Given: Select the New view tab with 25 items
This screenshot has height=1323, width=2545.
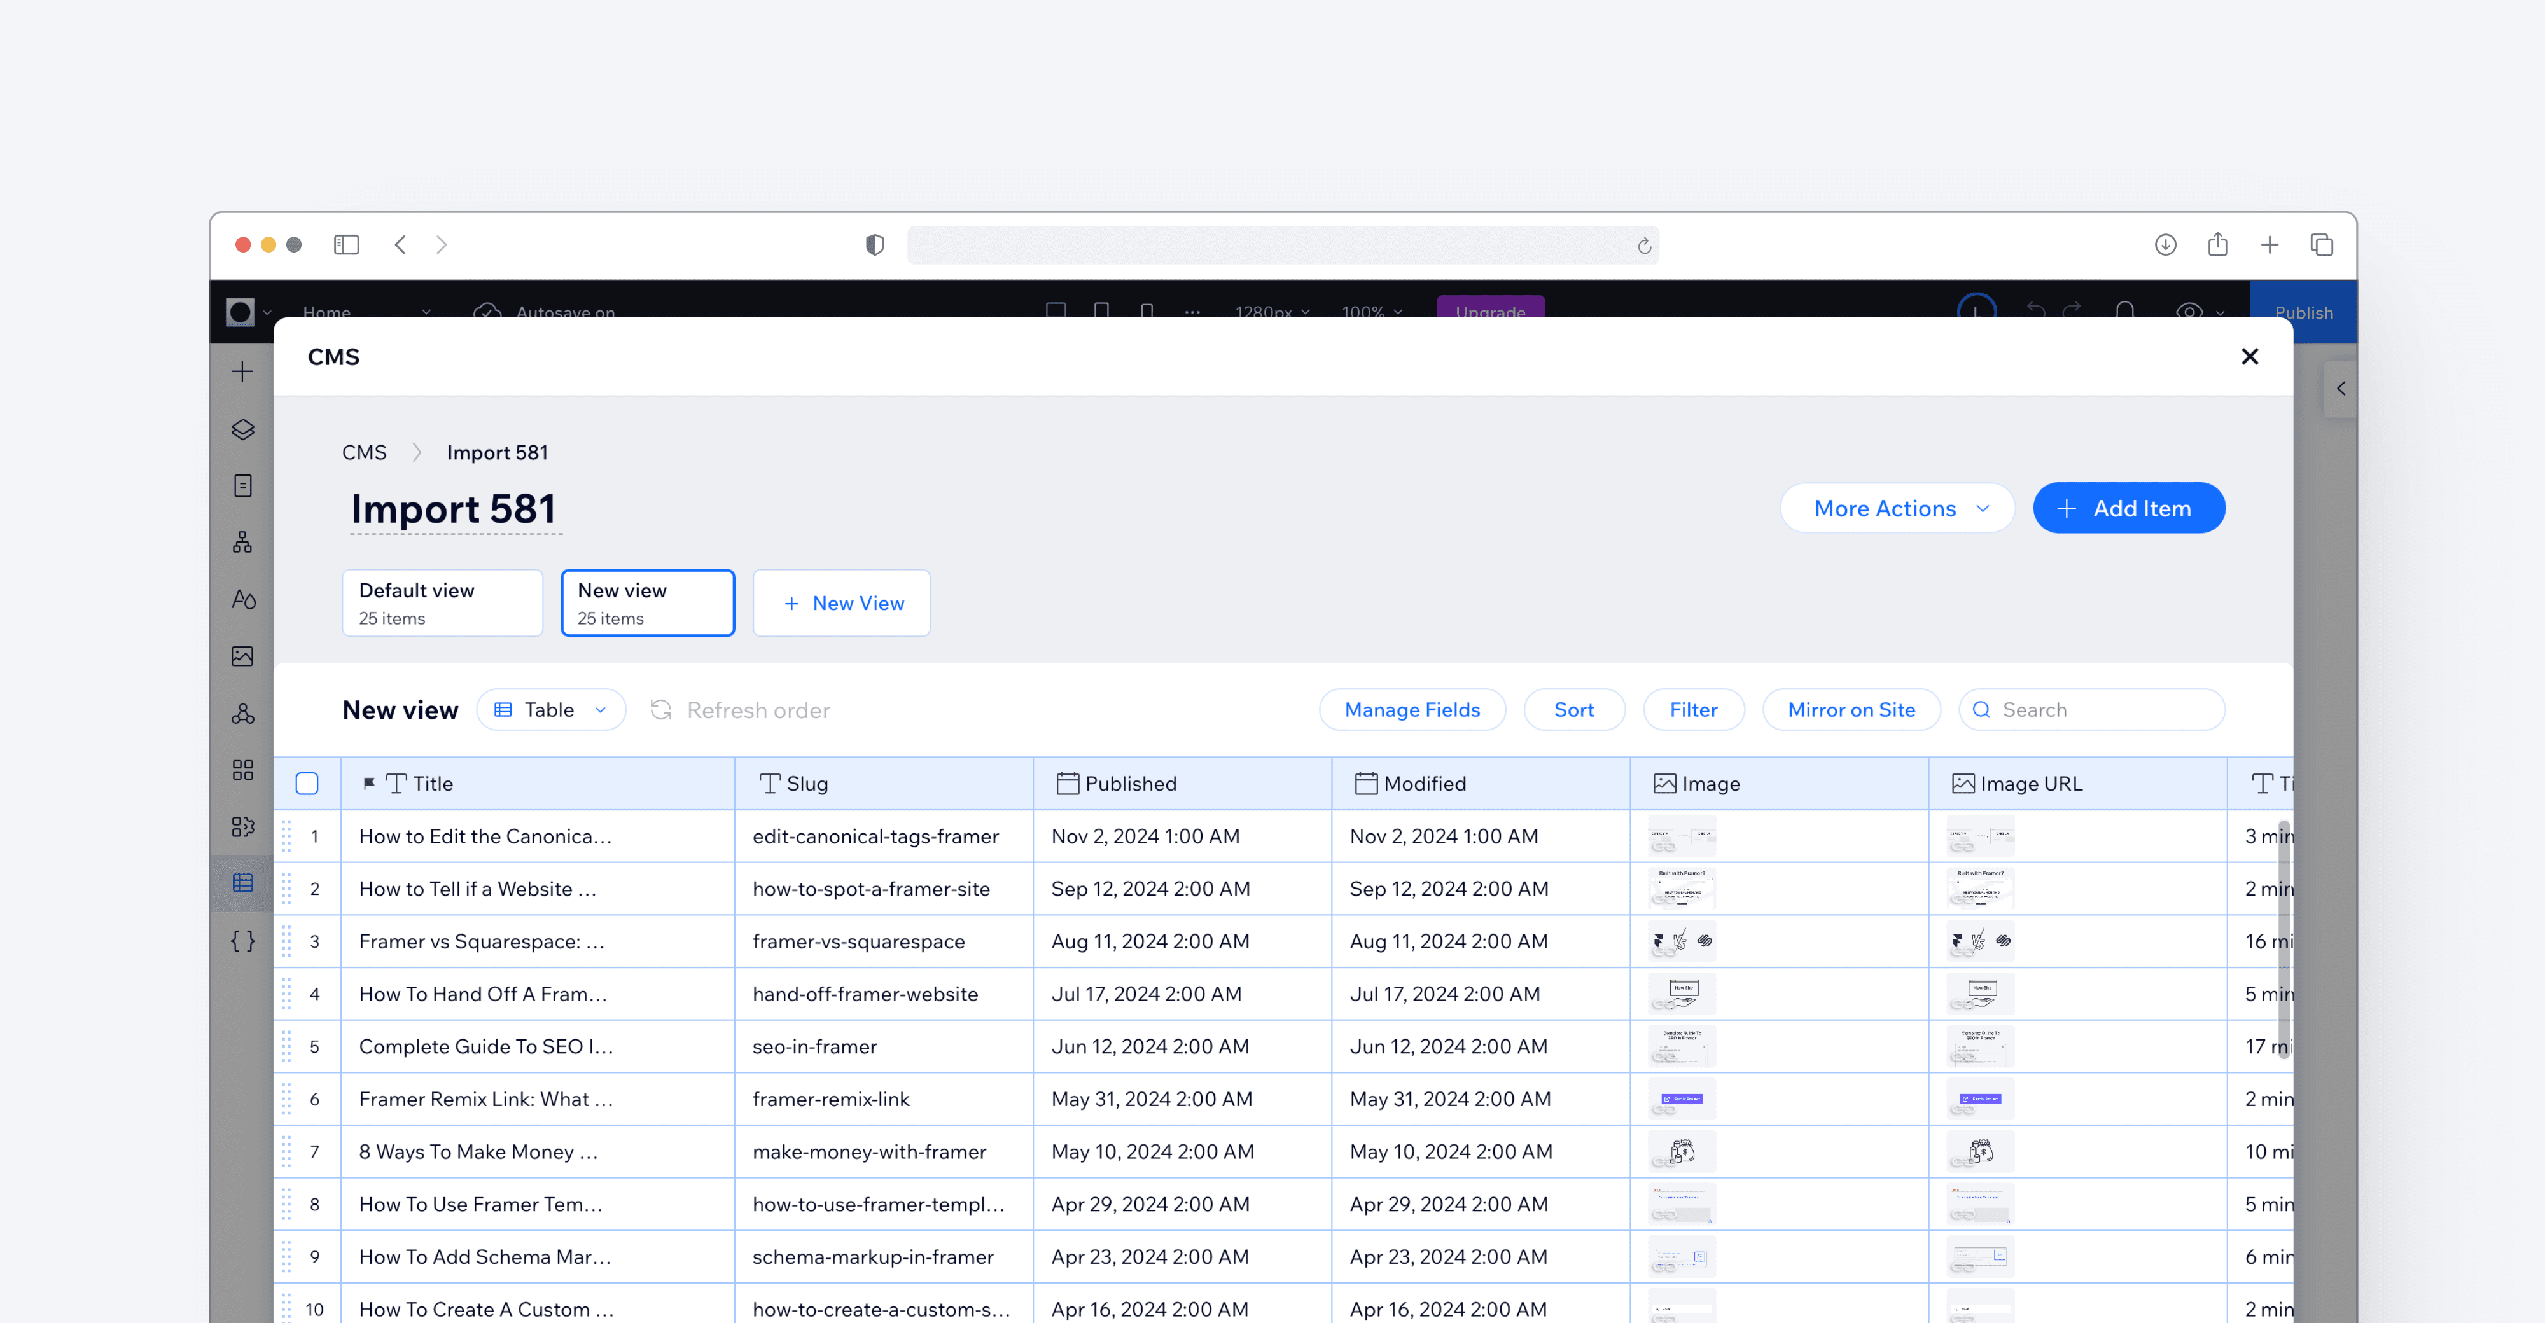Looking at the screenshot, I should (648, 603).
